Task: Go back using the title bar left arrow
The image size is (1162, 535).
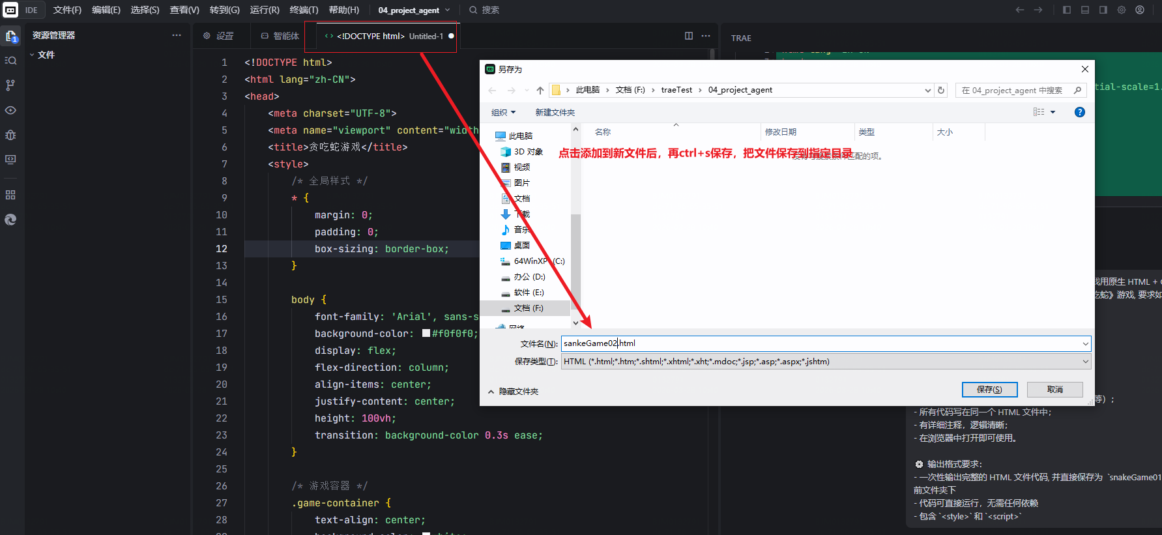Action: tap(1020, 10)
